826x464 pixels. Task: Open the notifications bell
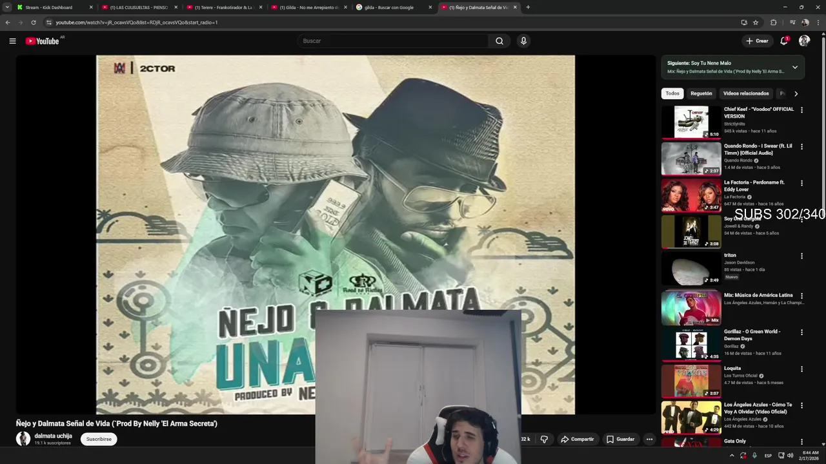click(784, 41)
